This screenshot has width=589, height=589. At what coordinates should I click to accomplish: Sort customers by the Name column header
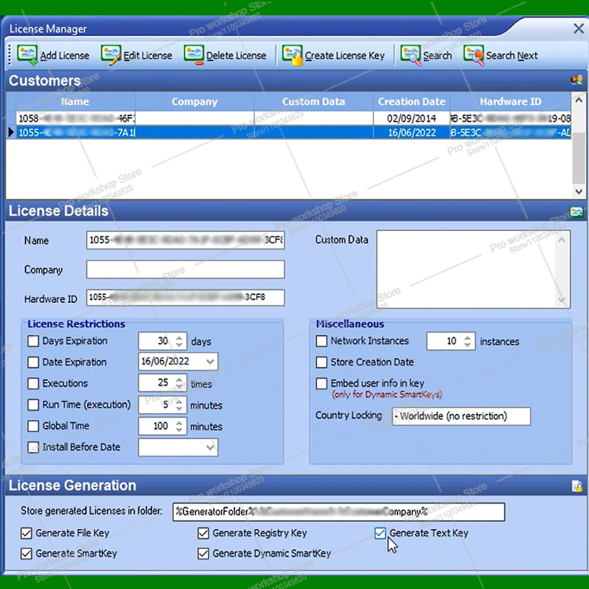[x=75, y=101]
